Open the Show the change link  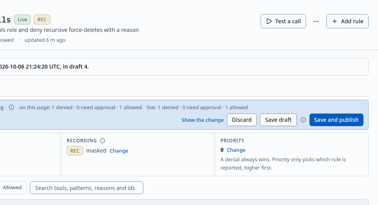click(x=202, y=120)
